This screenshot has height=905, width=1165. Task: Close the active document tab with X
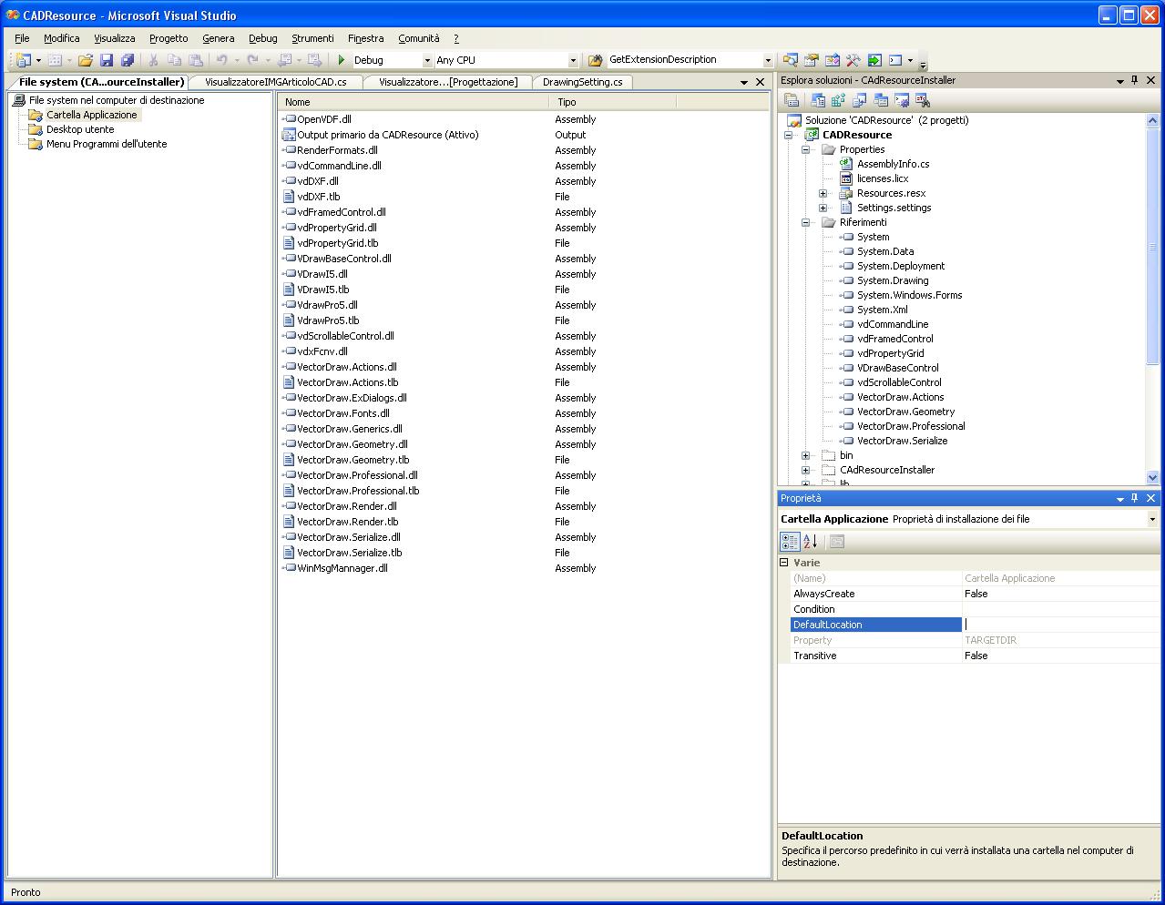(x=760, y=82)
